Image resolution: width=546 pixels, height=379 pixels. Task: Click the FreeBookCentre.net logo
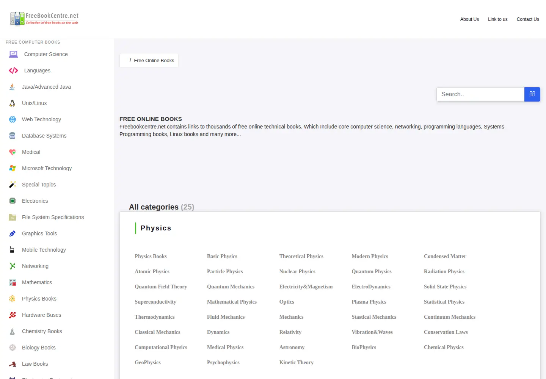pyautogui.click(x=44, y=19)
